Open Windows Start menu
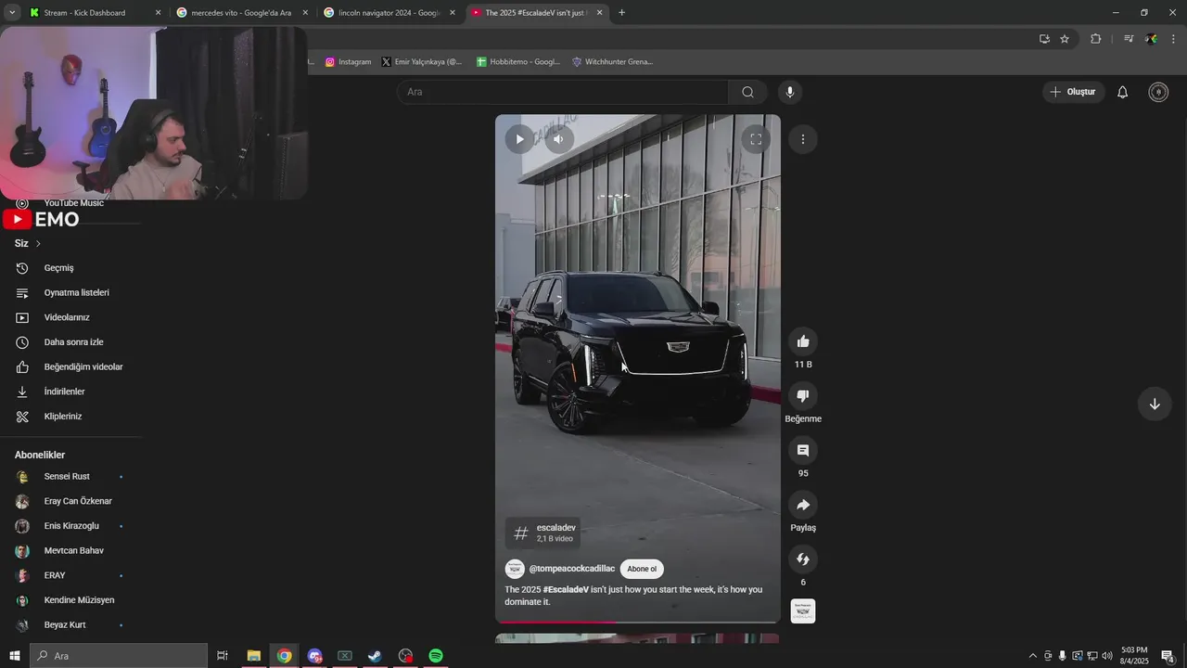The width and height of the screenshot is (1187, 668). pyautogui.click(x=15, y=656)
